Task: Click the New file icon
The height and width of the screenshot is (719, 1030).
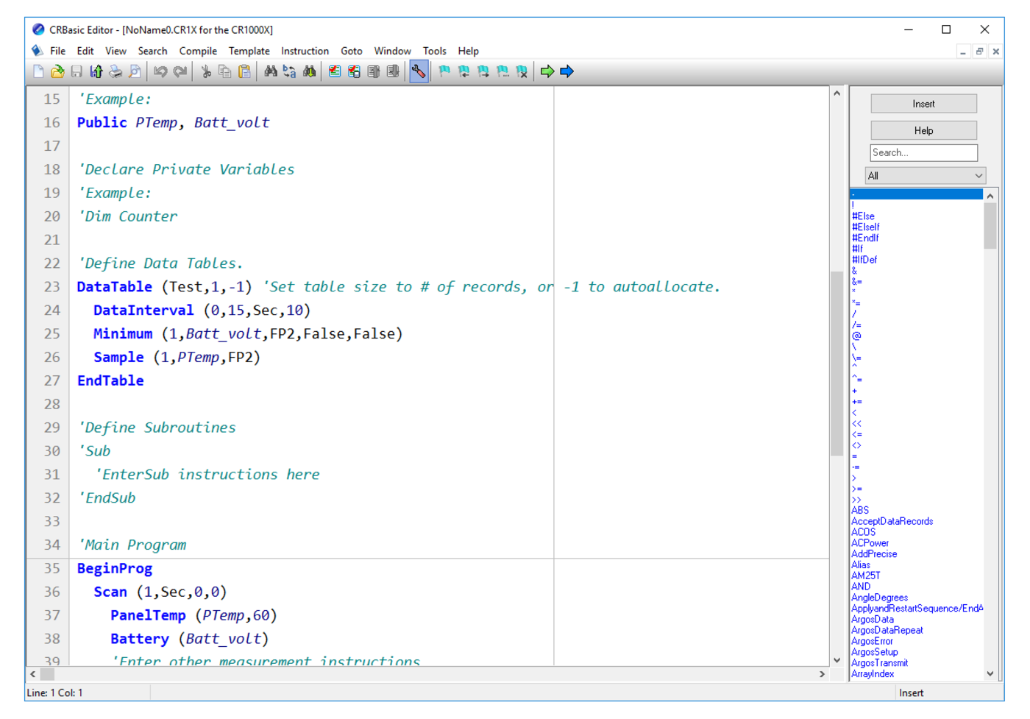Action: pos(38,71)
